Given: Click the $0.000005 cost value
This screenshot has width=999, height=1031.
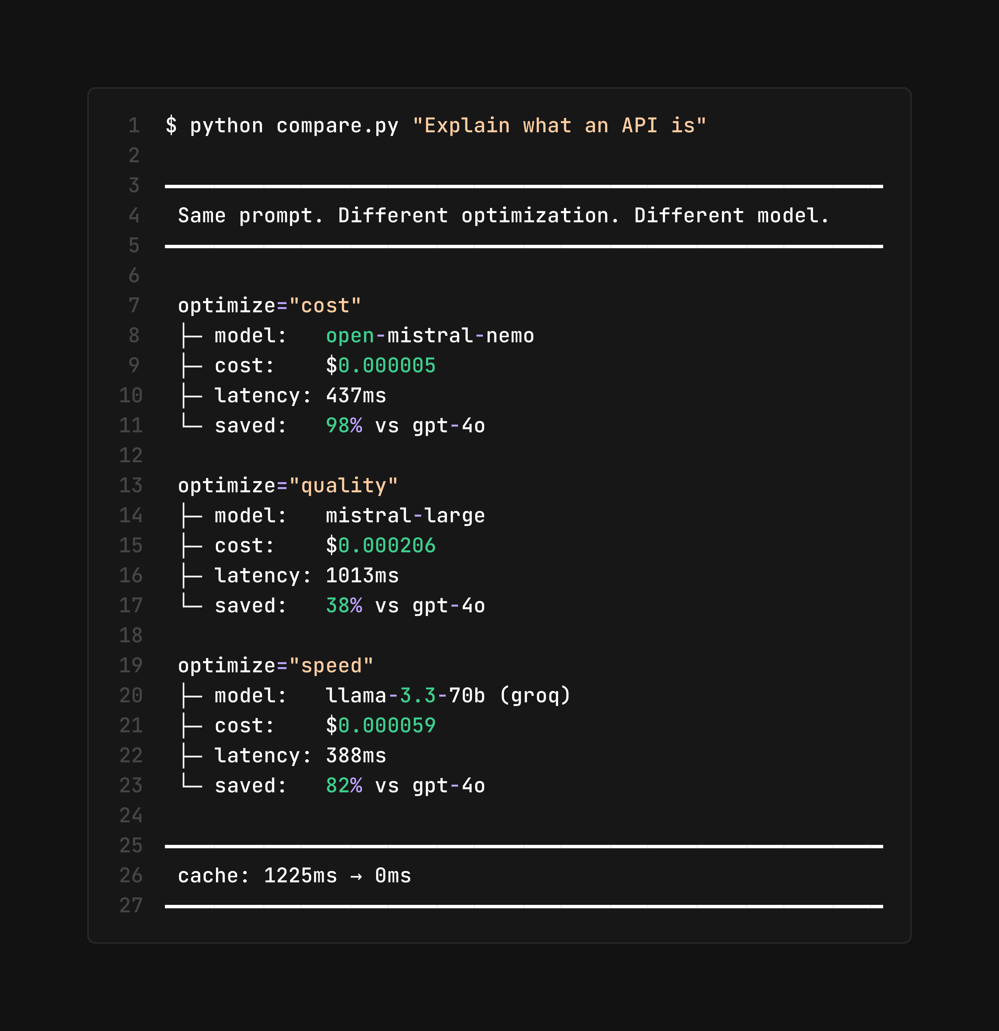Looking at the screenshot, I should 380,365.
